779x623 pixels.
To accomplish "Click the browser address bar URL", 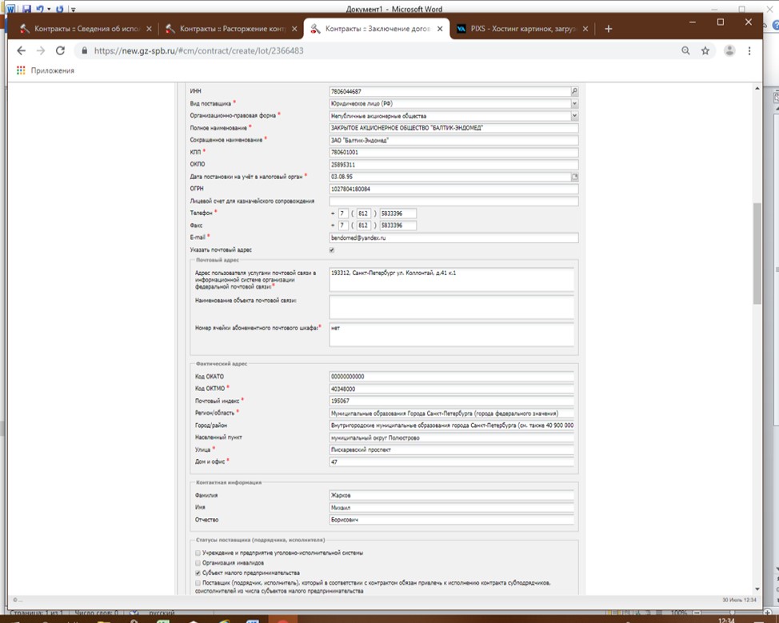I will pos(198,50).
